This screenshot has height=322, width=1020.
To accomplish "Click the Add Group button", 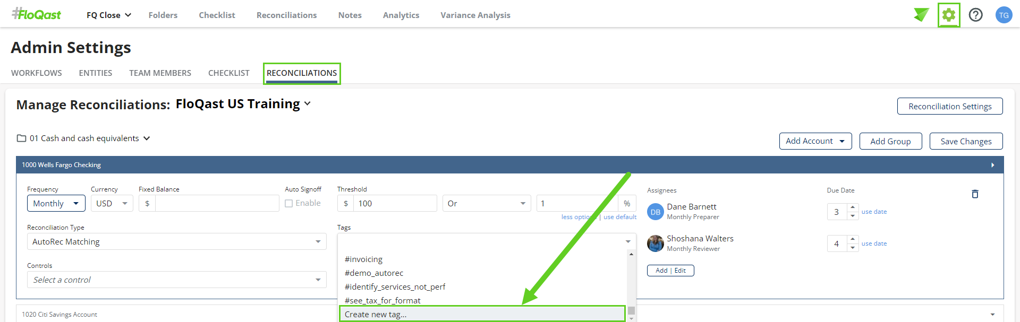I will click(x=890, y=141).
